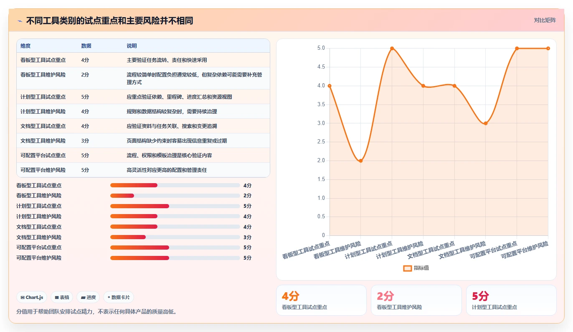Click chart data point for 可配置平台维护风险

pos(548,49)
